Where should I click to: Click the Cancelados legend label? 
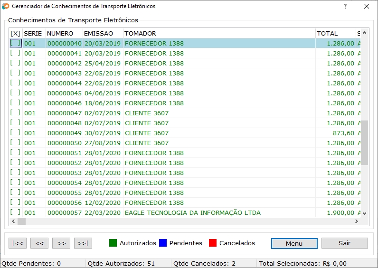[x=237, y=243]
